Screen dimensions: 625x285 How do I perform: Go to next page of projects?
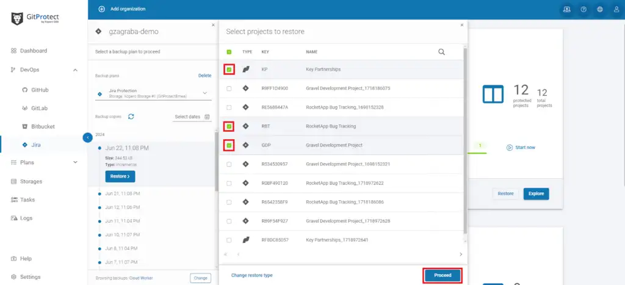tap(461, 254)
